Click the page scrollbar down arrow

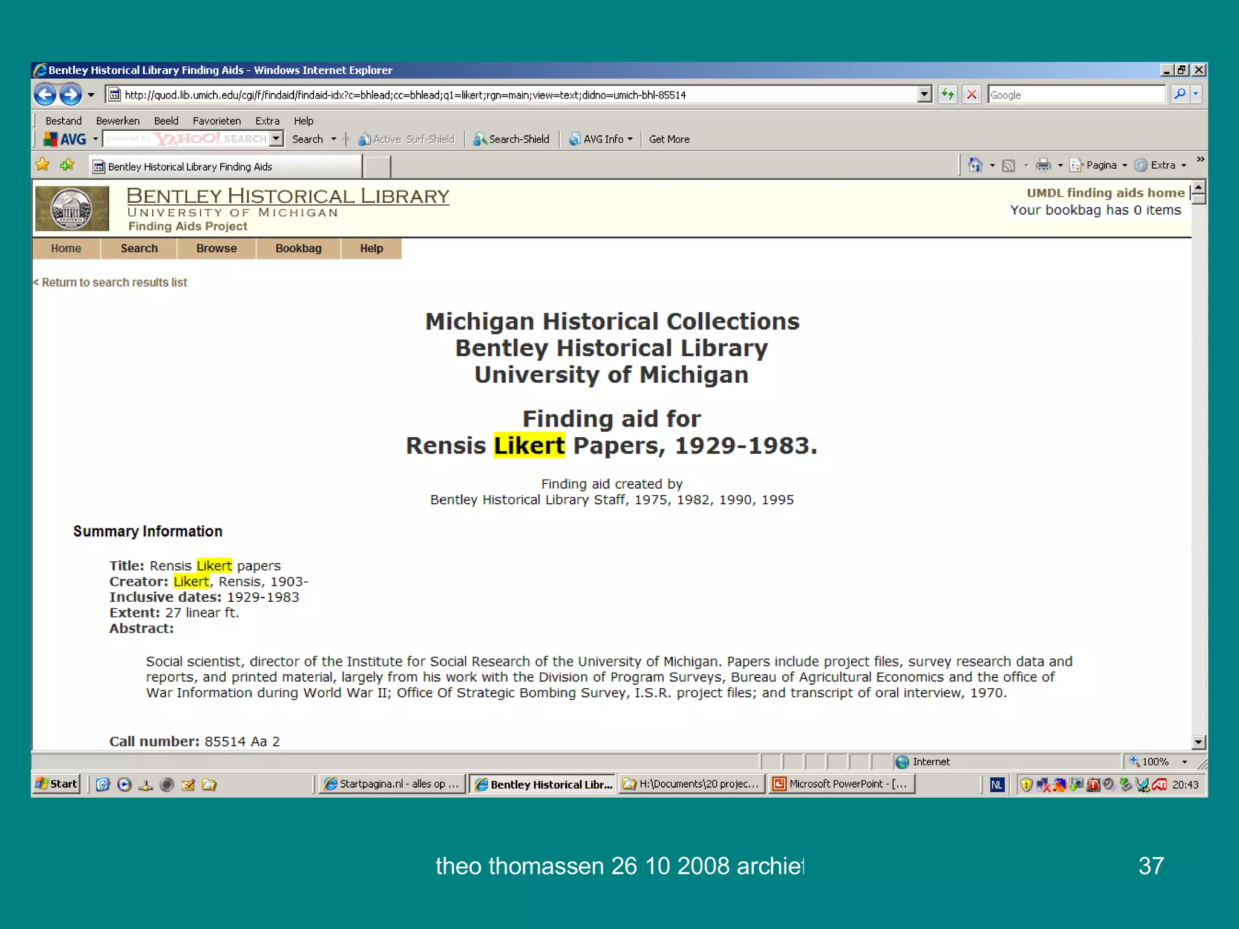coord(1198,742)
